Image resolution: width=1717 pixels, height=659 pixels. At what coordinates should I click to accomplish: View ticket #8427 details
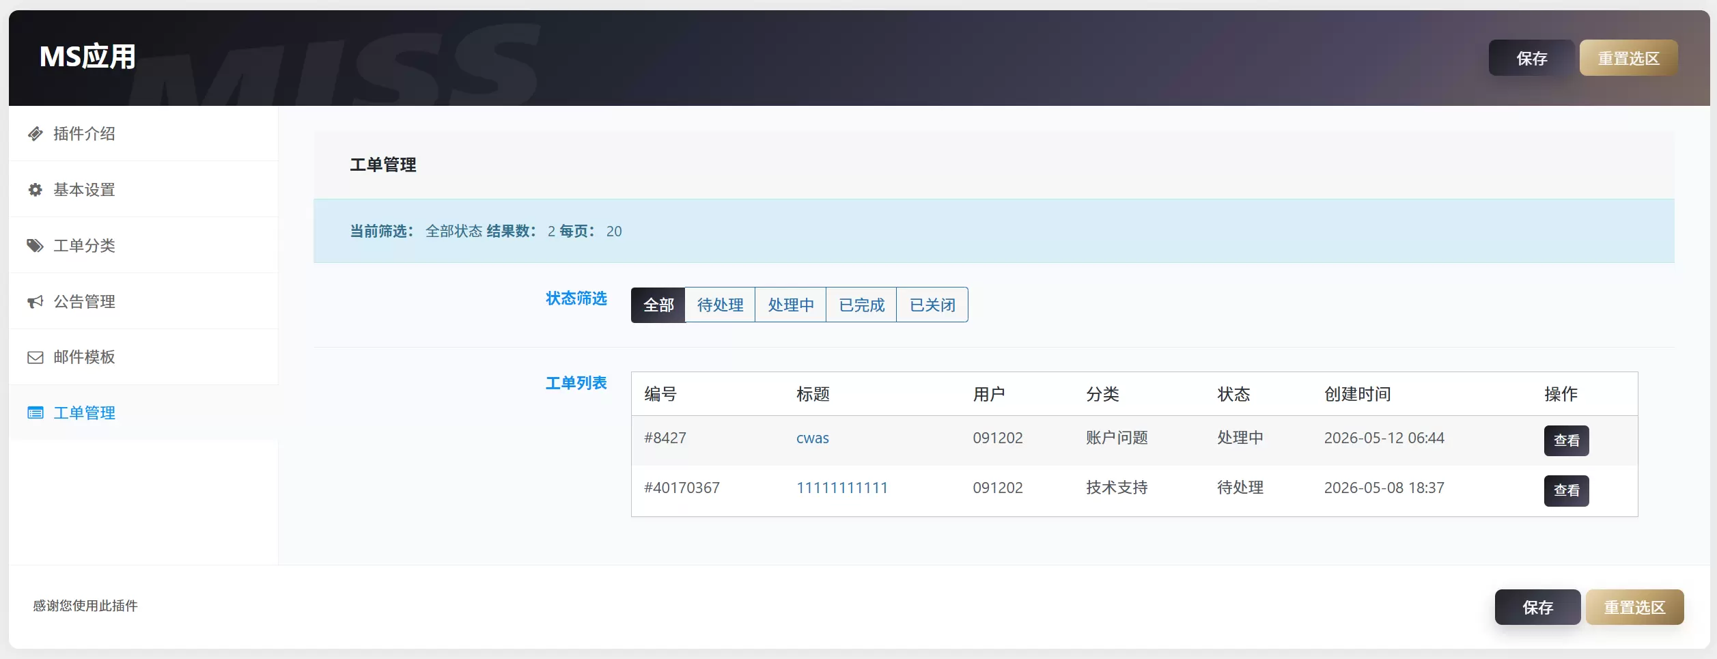[1566, 441]
